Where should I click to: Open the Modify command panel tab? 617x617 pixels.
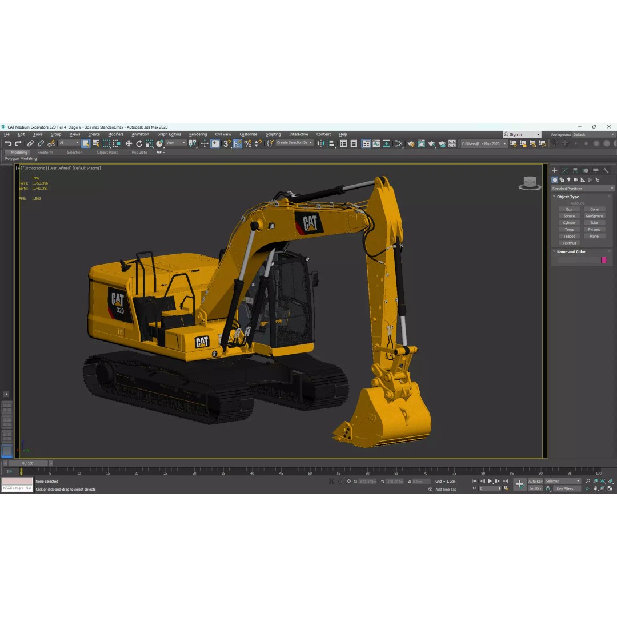[564, 170]
